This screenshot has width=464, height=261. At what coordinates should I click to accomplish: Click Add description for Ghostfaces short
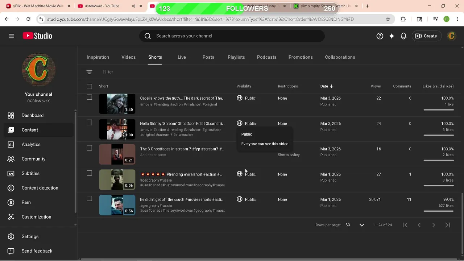click(x=153, y=155)
